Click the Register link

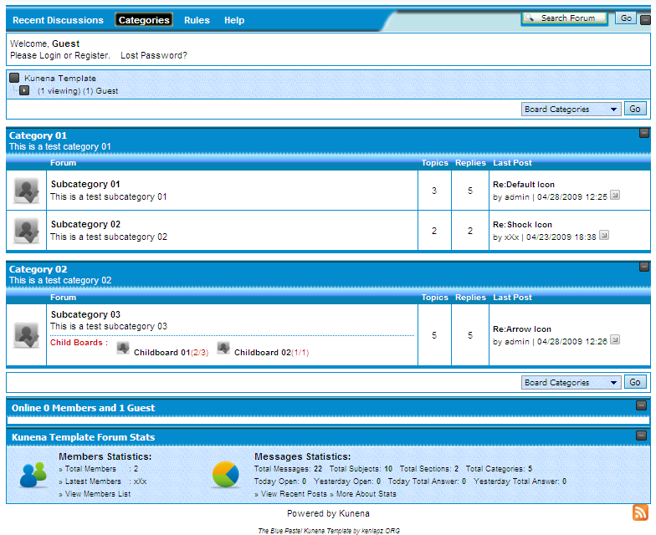(x=91, y=55)
